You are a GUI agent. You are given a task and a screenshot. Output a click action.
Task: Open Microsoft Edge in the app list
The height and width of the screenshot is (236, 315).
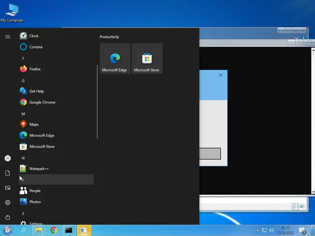[x=56, y=136]
